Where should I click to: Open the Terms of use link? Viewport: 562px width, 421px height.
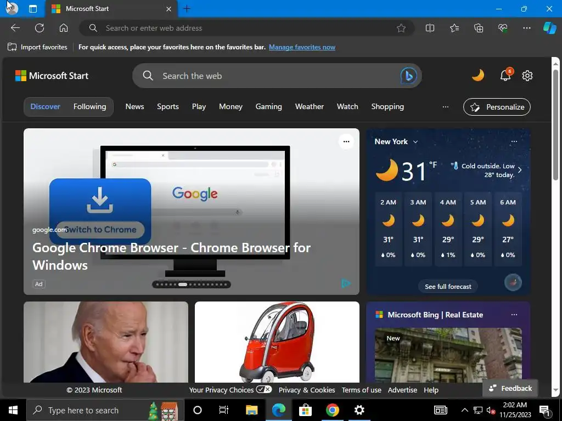coord(361,390)
